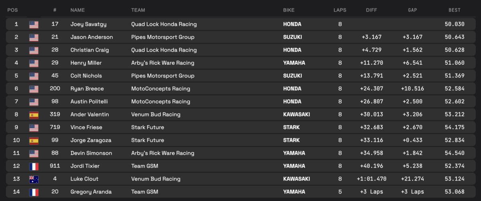The height and width of the screenshot is (201, 481).
Task: Open the Pipes Motorsport Group team for Colt Nichols
Action: click(x=163, y=76)
